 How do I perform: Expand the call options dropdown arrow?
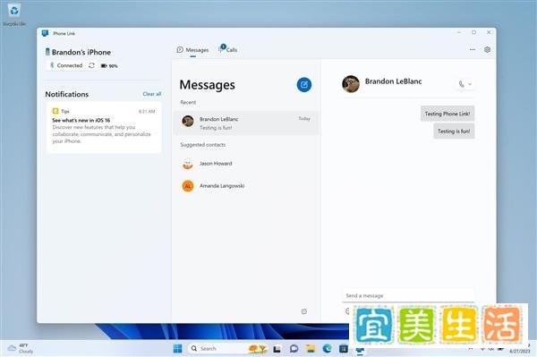click(x=470, y=84)
